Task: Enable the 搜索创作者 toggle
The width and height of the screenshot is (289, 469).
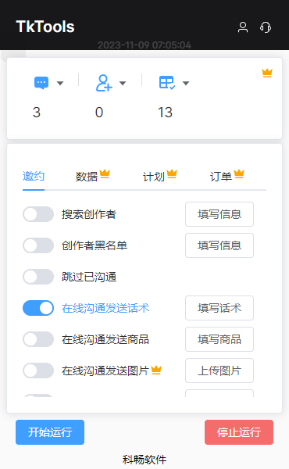Action: pos(38,214)
